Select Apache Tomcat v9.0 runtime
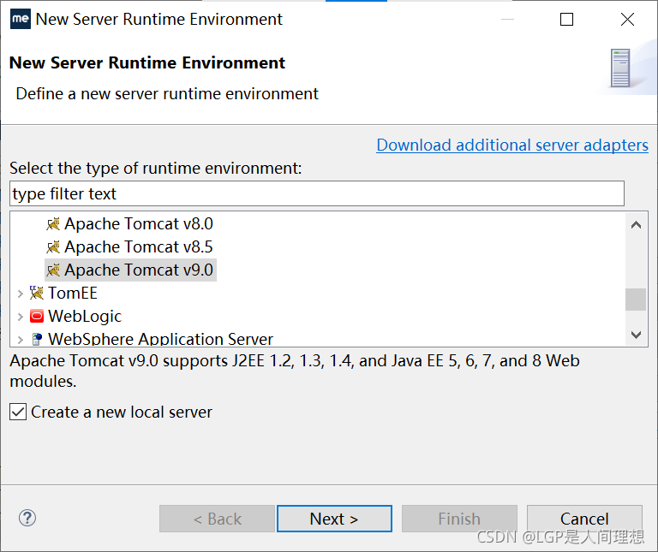 coord(139,270)
